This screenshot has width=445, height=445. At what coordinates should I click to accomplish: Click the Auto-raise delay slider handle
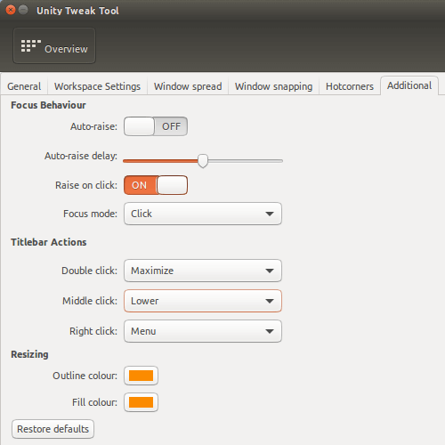203,161
